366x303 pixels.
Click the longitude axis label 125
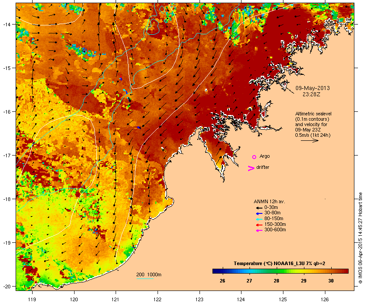point(283,299)
